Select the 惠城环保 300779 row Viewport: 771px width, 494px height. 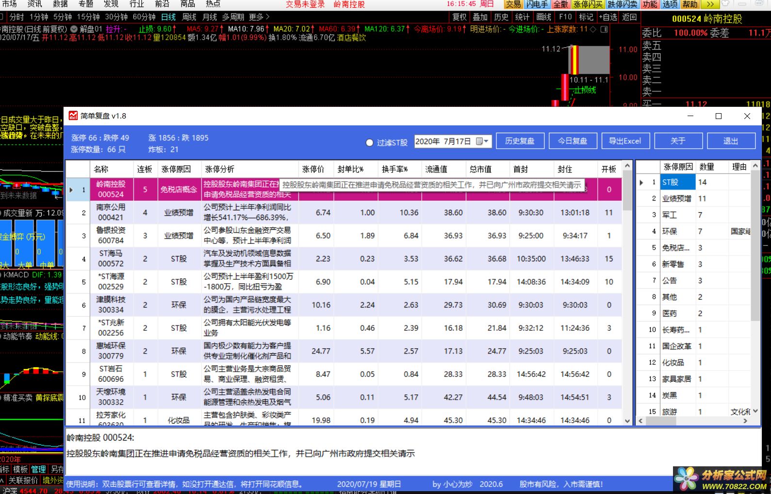coord(344,351)
